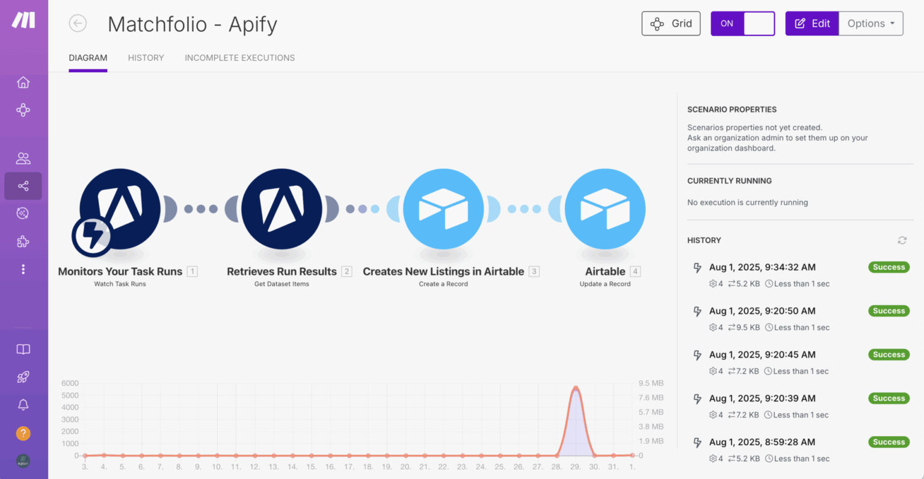924x479 pixels.
Task: Click the Grid button
Action: pyautogui.click(x=671, y=23)
